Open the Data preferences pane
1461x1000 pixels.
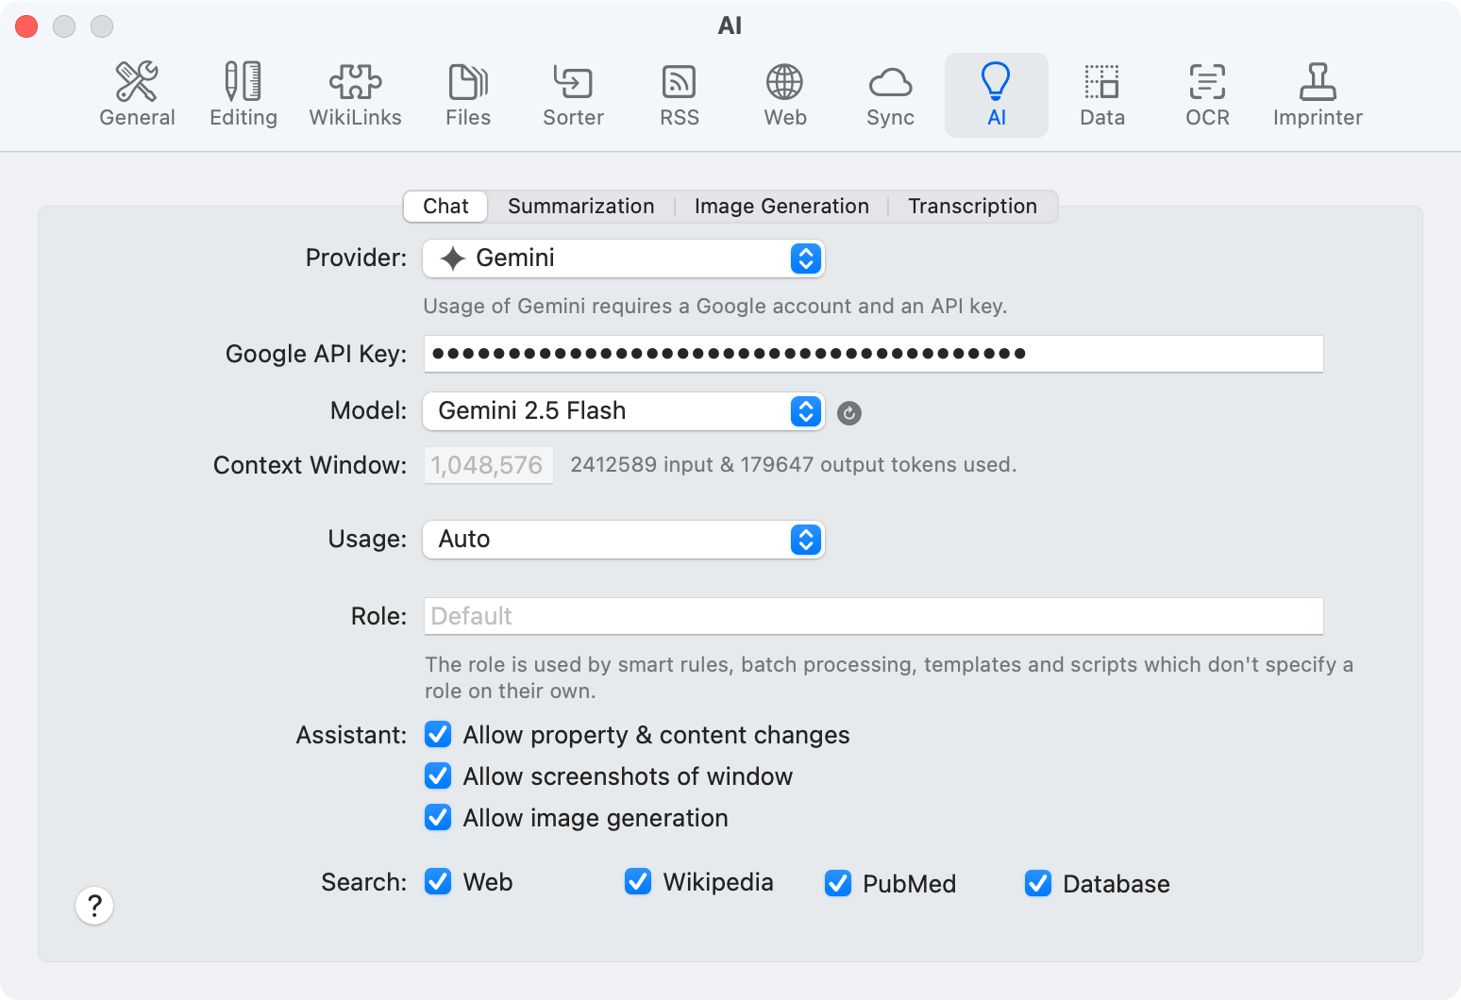point(1101,94)
